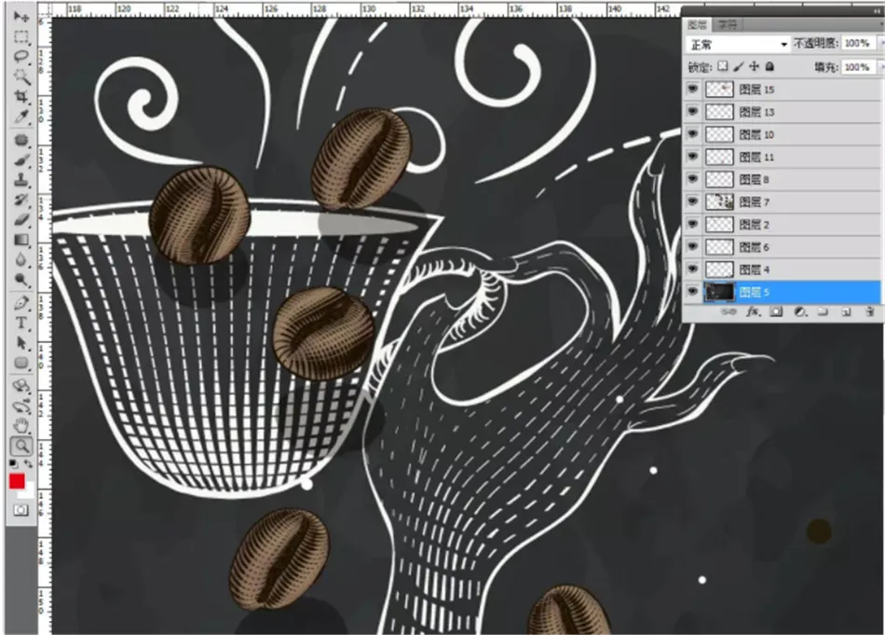The width and height of the screenshot is (885, 635).
Task: Click the link layers icon
Action: click(x=728, y=311)
